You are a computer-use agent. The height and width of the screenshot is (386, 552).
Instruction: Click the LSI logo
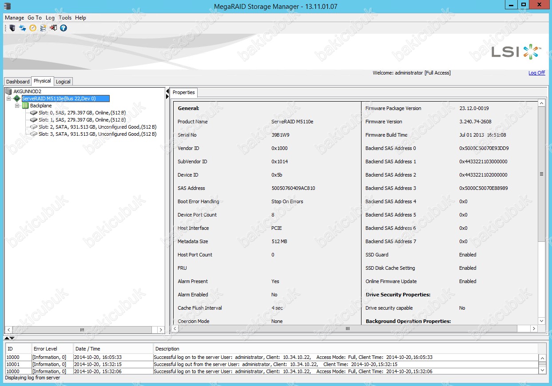[517, 51]
